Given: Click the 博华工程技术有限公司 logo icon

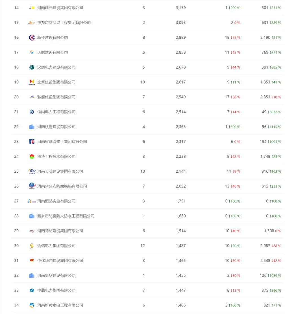Looking at the screenshot, I should click(x=32, y=156).
